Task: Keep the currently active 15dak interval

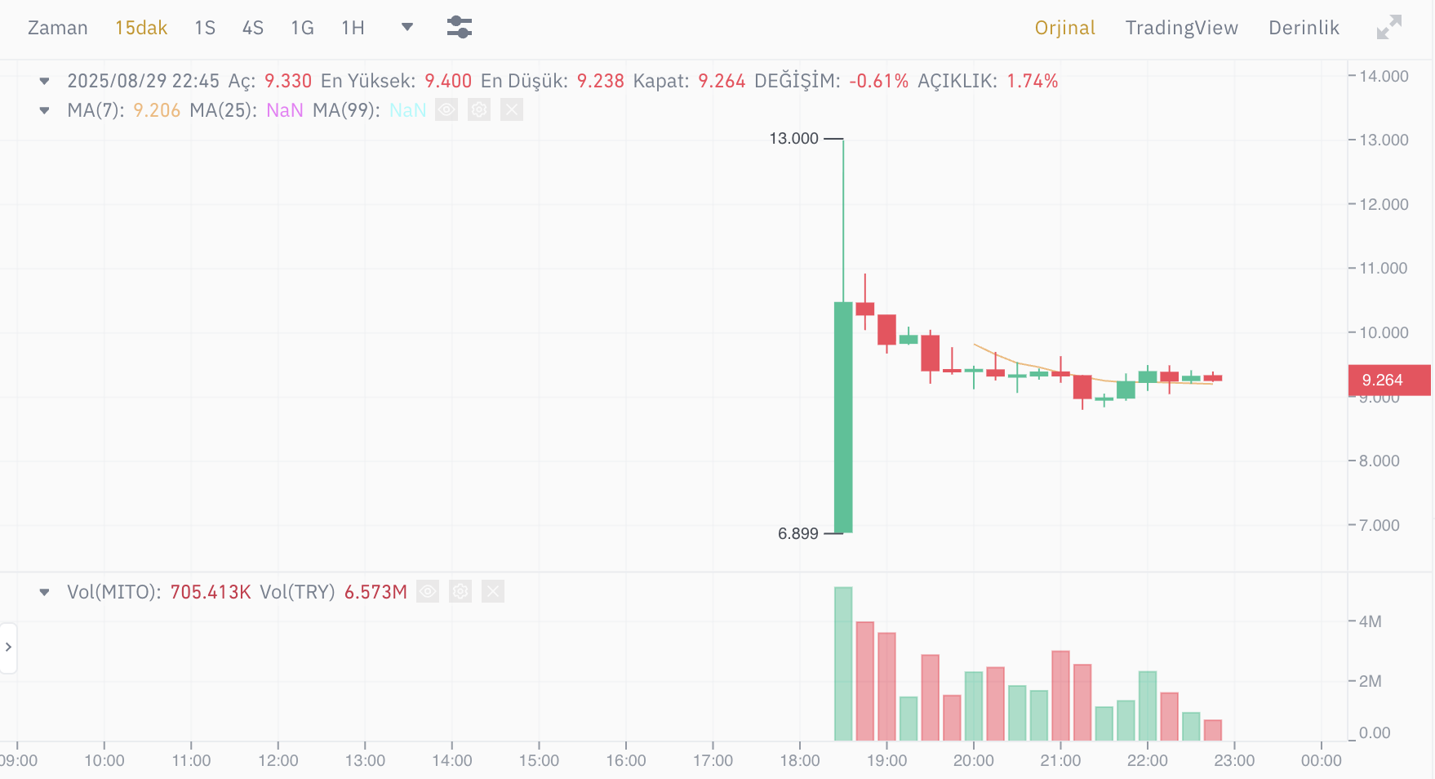Action: 140,27
